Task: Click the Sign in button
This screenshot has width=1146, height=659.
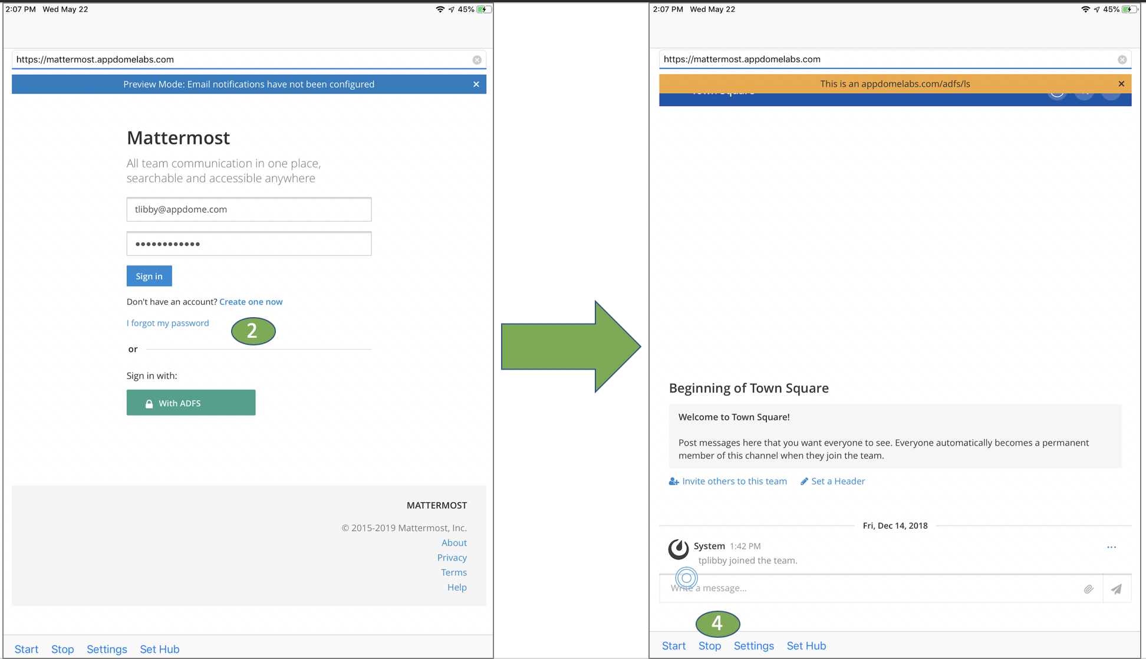Action: pyautogui.click(x=149, y=276)
